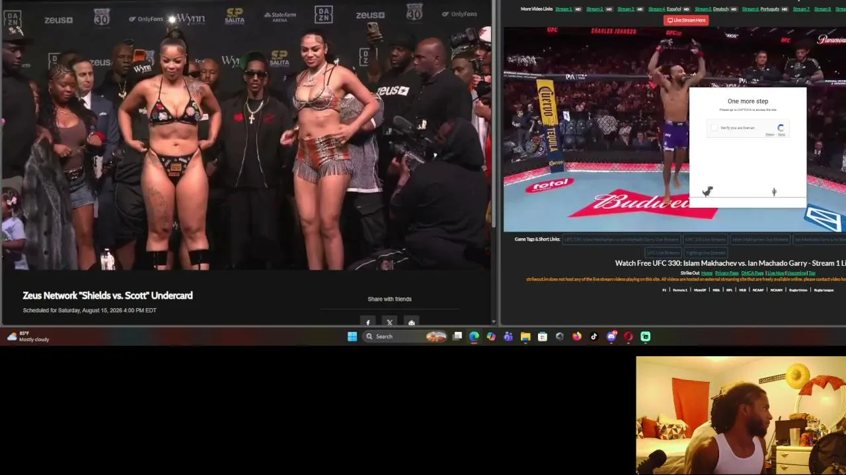The image size is (846, 475).
Task: Select NBA in the sports menu
Action: pos(716,290)
